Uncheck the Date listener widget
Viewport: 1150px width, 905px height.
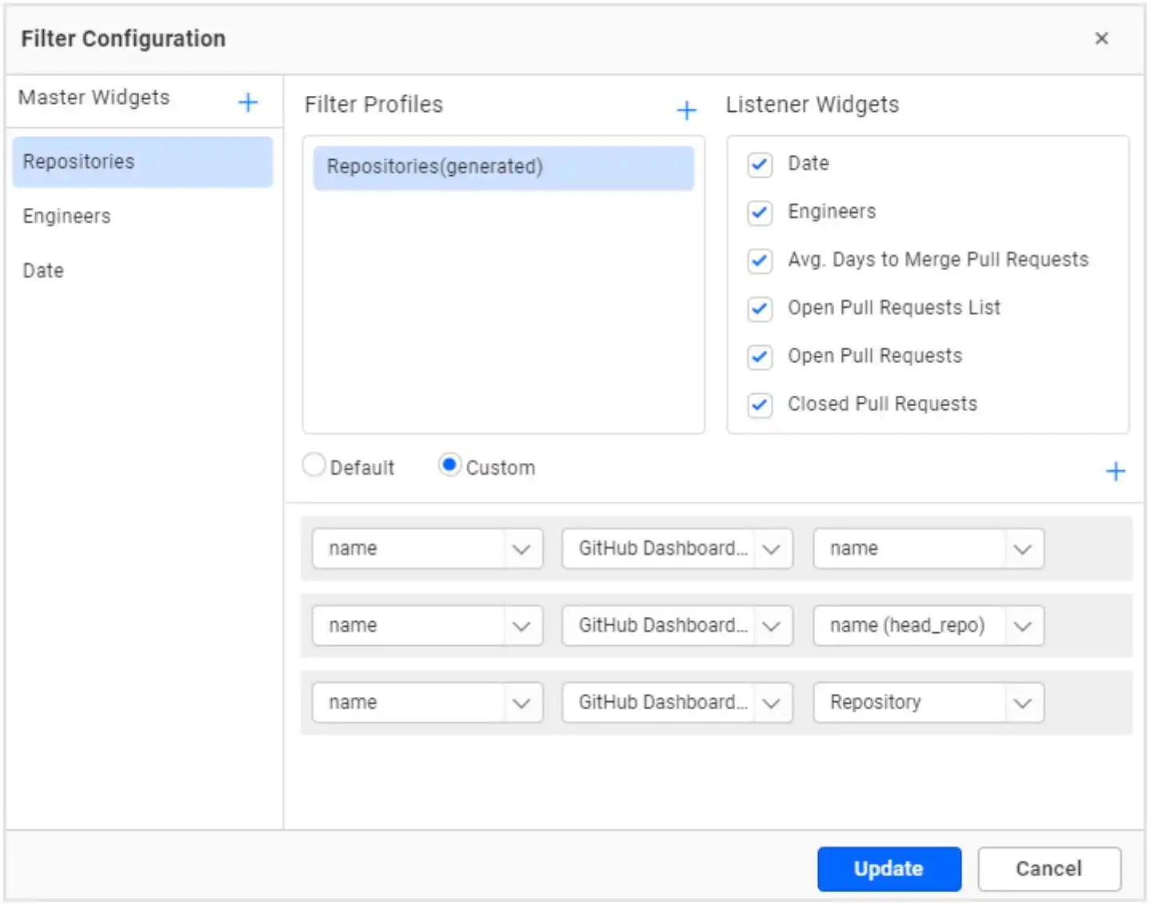[x=760, y=165]
